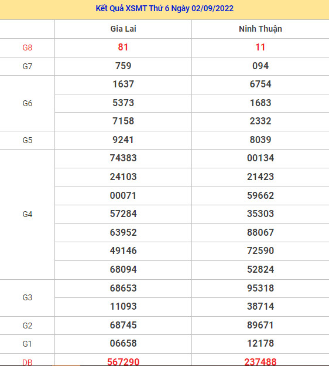Click Gia Lai G4 number 00071

(124, 195)
